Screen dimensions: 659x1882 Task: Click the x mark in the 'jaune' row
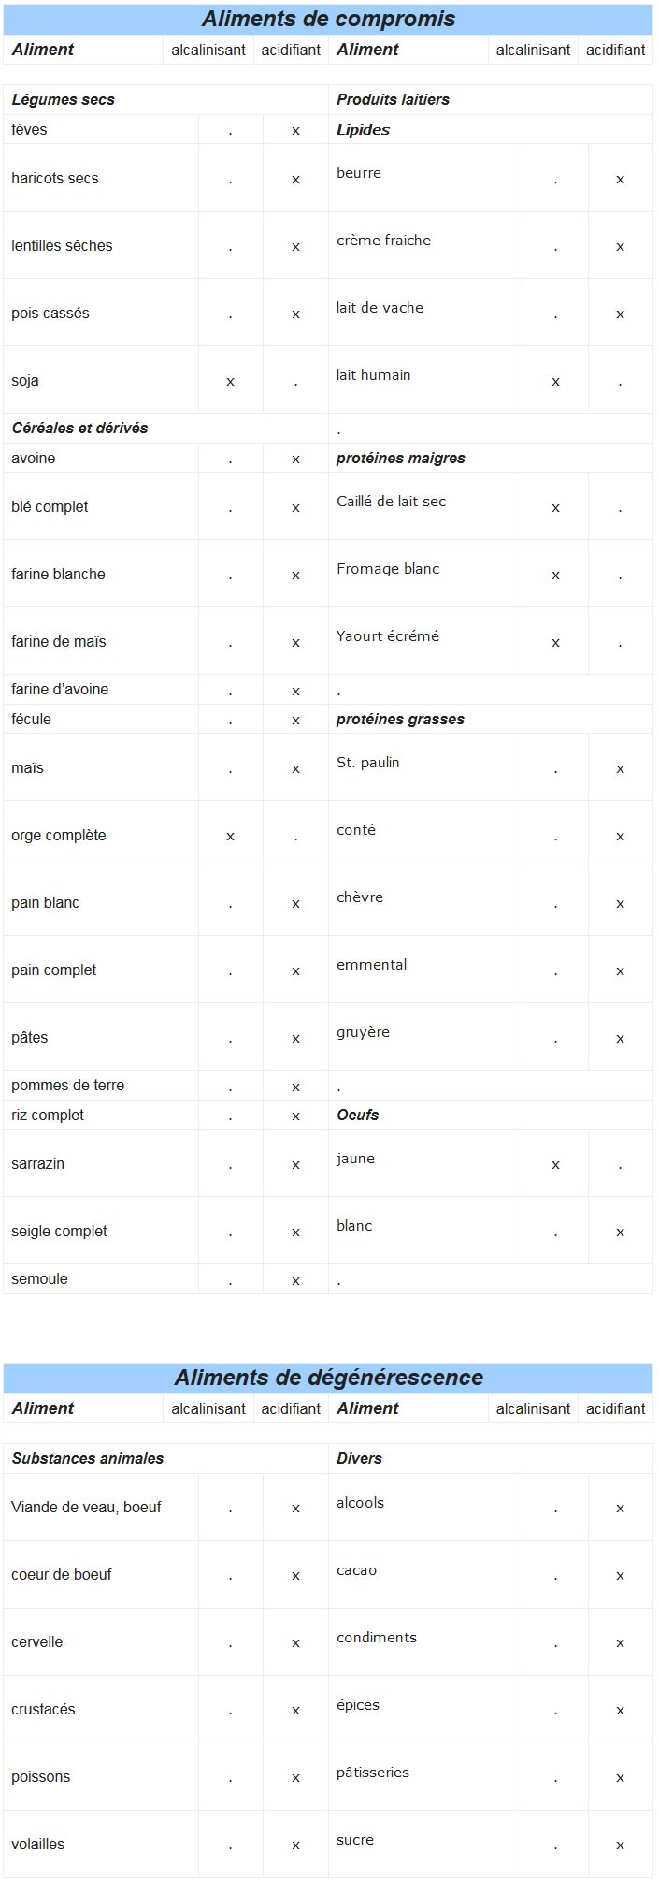(x=555, y=1165)
